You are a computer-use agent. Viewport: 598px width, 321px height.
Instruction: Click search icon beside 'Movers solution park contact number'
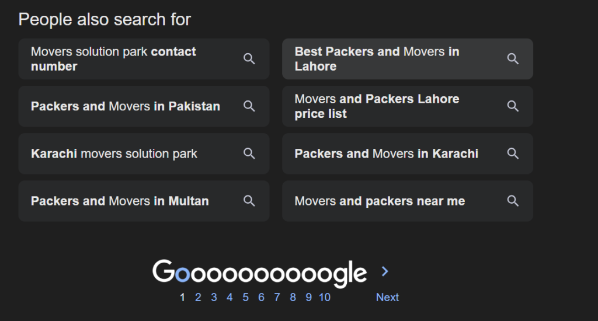click(x=249, y=59)
